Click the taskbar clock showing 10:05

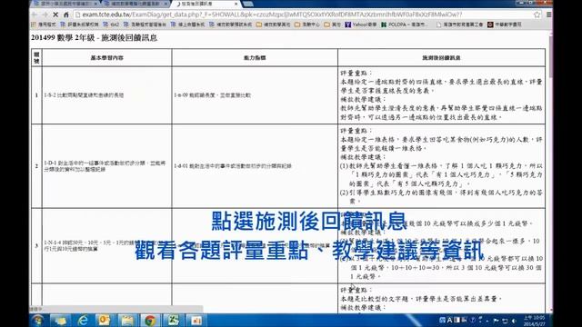[x=535, y=321]
